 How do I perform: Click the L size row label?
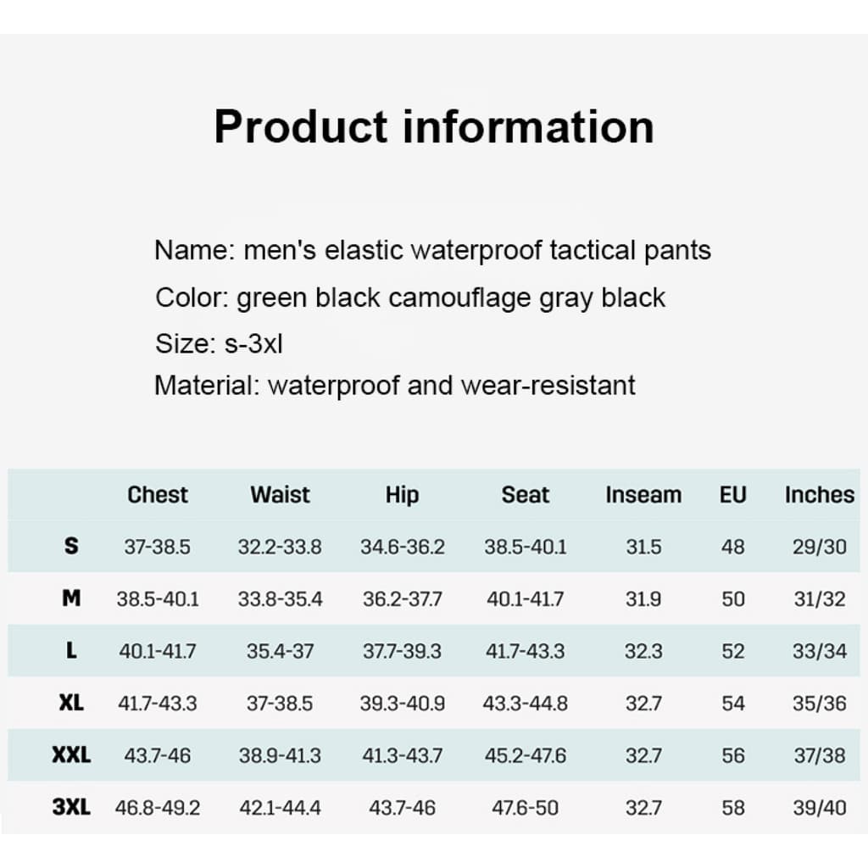click(x=71, y=650)
